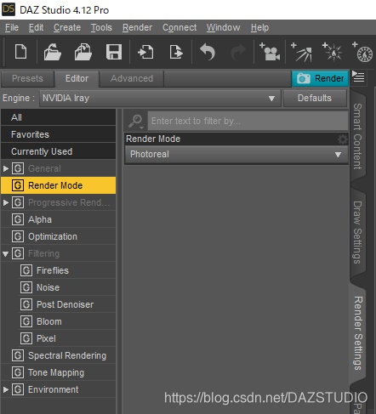Open the Smart Content side tab
Viewport: 376px width, 414px height.
coord(358,137)
